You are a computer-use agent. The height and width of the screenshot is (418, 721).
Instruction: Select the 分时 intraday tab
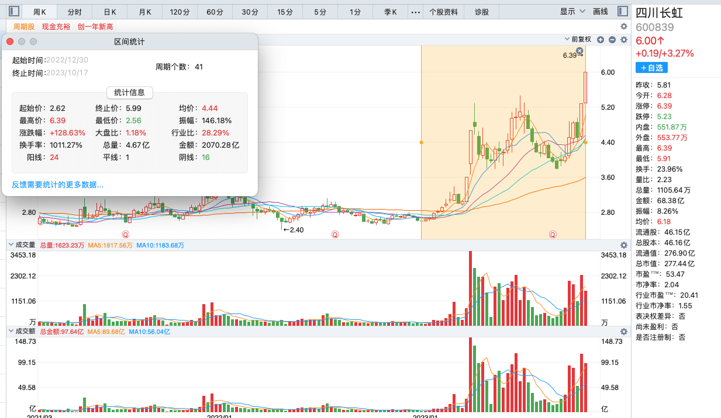tap(75, 12)
